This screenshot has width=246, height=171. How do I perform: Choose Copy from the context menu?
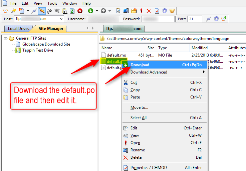[x=165, y=90]
